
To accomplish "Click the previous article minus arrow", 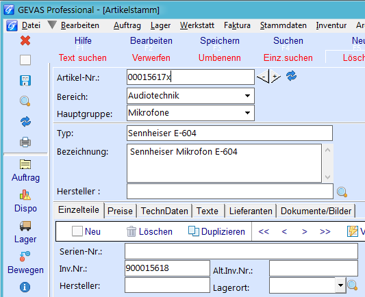I will pyautogui.click(x=263, y=76).
